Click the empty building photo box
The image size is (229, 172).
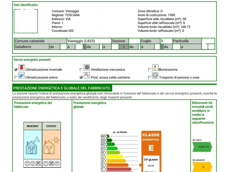(26, 21)
